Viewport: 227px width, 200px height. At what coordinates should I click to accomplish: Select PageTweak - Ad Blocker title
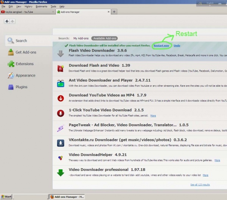[129, 125]
